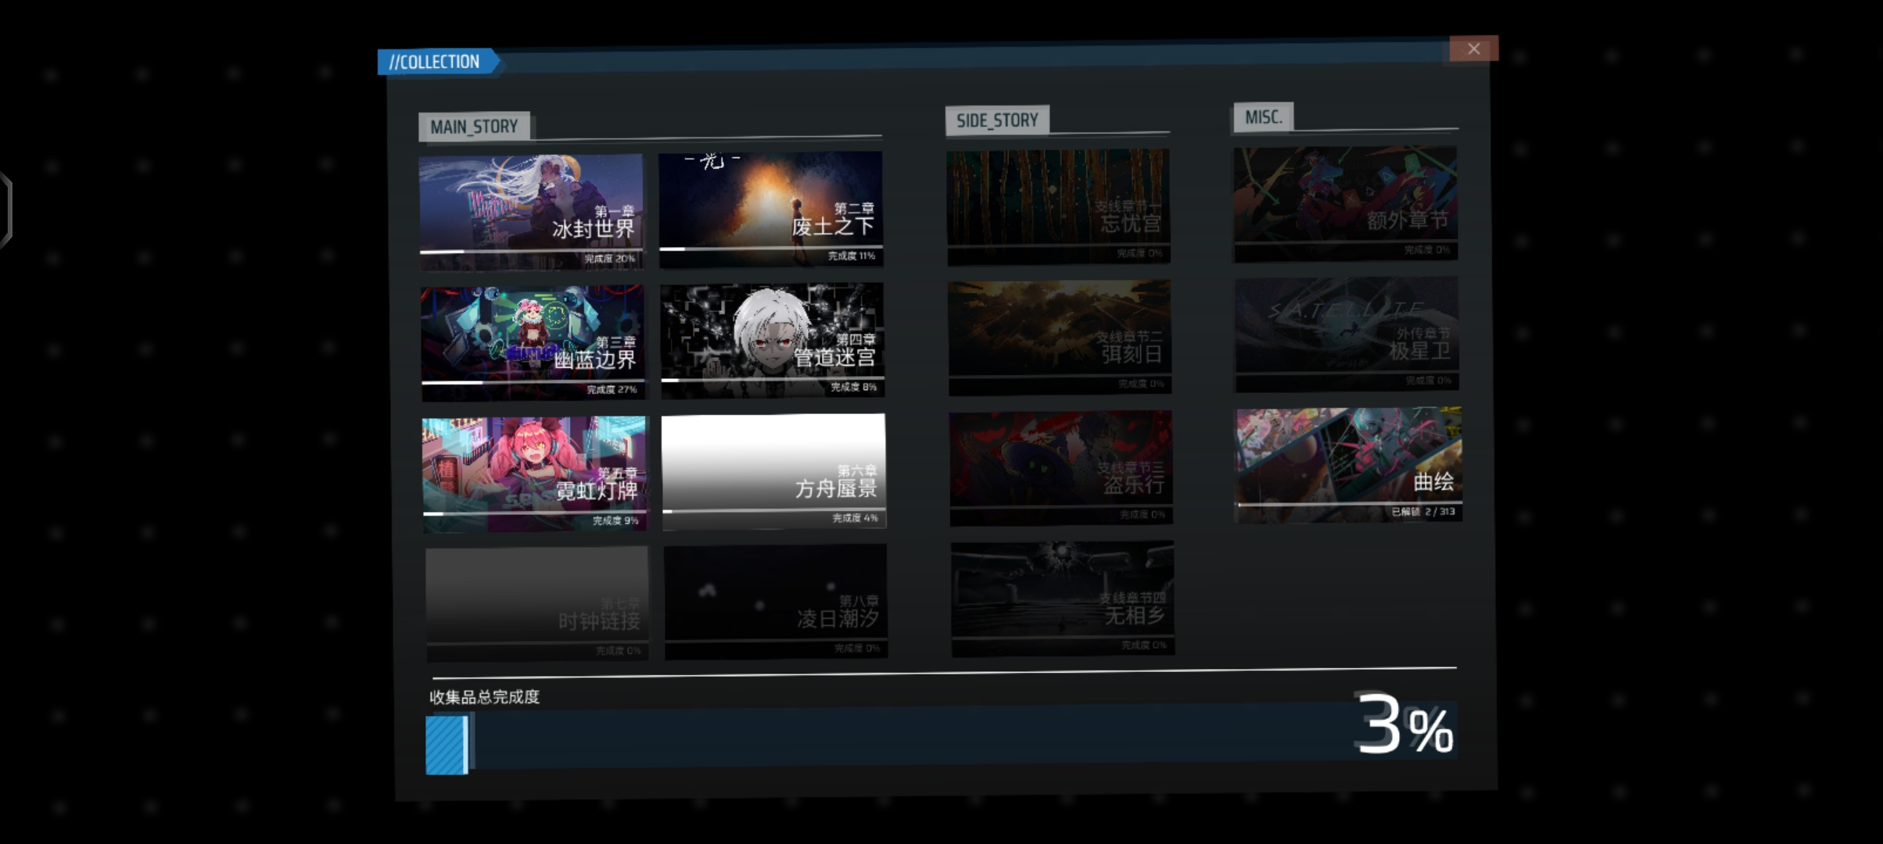Click the 已解锁 2/313 text on 曲绘
This screenshot has width=1883, height=844.
point(1422,512)
